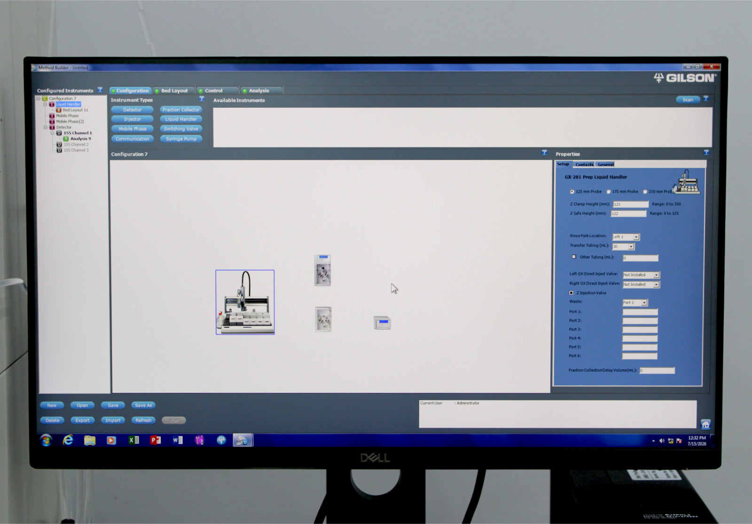Screen dimensions: 752x524
Task: Open Internet Explorer from the taskbar
Action: [x=68, y=440]
